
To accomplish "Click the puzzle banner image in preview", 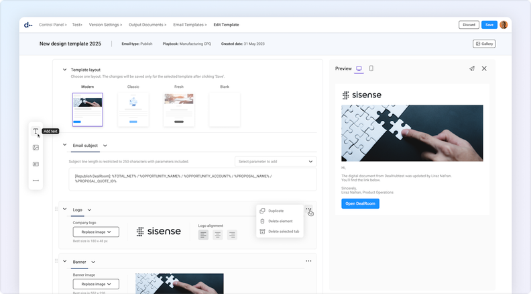I will coord(412,133).
